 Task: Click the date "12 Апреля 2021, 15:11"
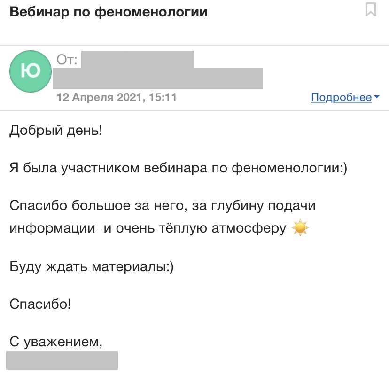click(117, 98)
